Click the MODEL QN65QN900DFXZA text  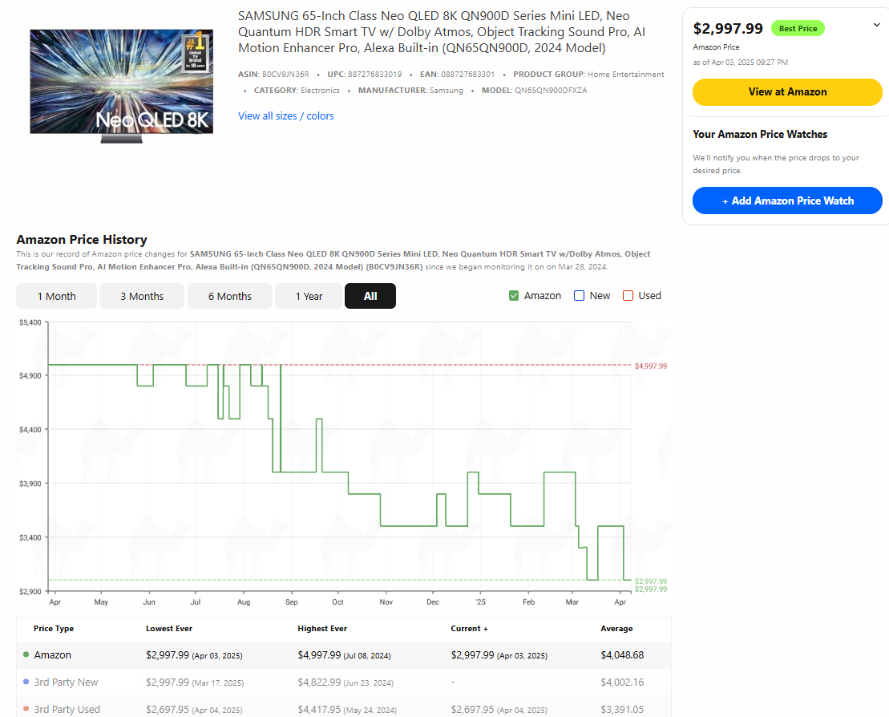pos(534,90)
